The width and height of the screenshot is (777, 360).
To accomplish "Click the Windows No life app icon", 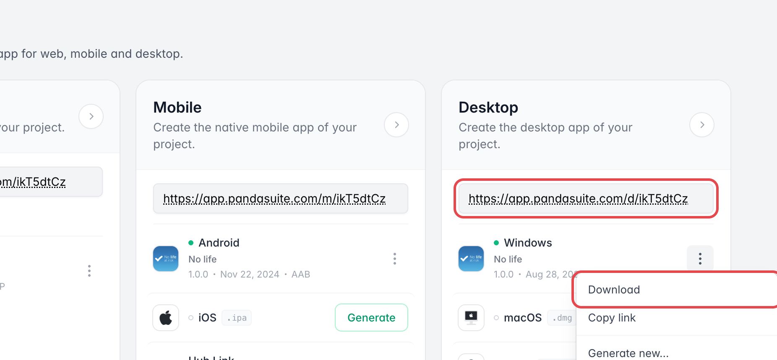I will pos(471,259).
